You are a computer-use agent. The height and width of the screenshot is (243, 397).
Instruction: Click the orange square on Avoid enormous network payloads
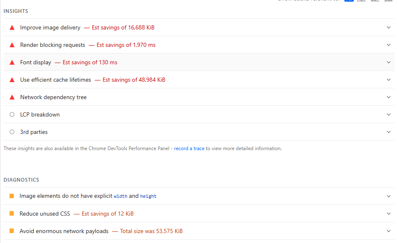click(12, 231)
